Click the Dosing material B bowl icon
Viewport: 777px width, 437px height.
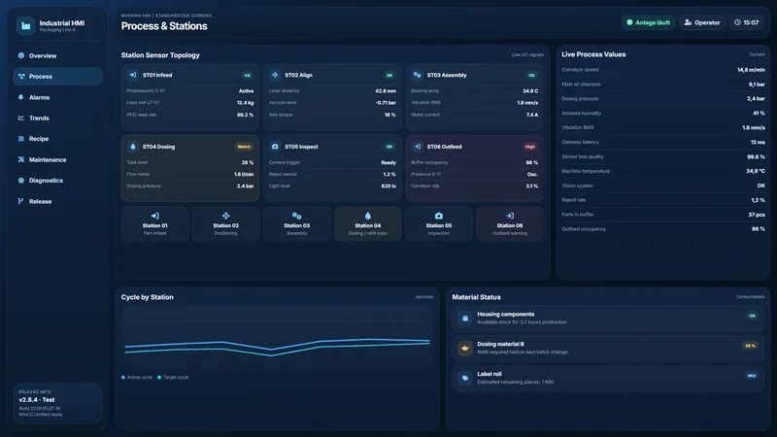tap(465, 348)
